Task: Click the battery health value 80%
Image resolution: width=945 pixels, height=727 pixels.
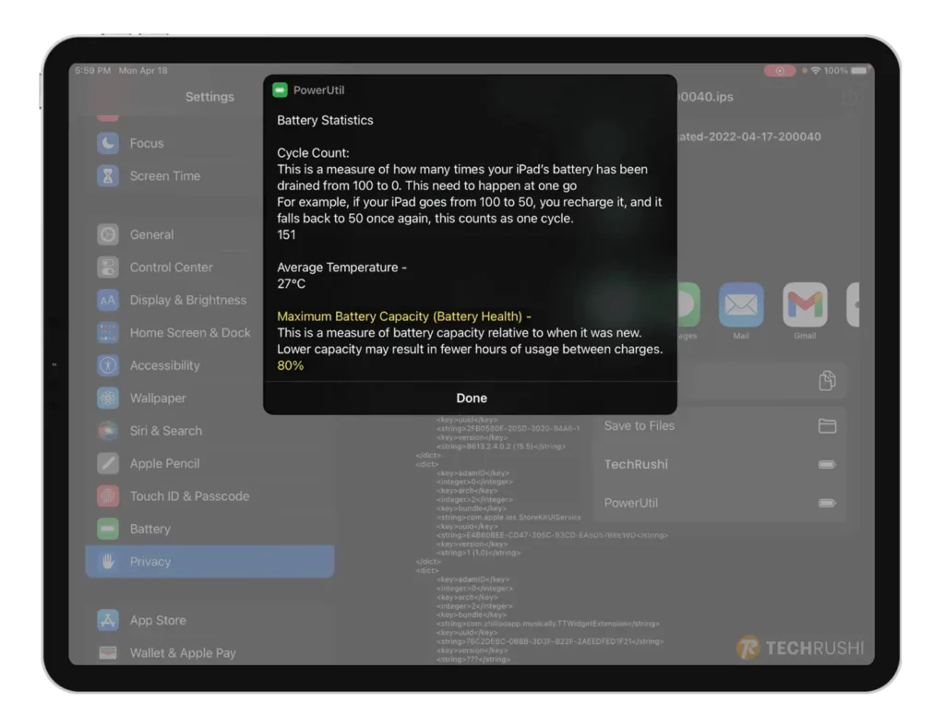Action: tap(290, 365)
